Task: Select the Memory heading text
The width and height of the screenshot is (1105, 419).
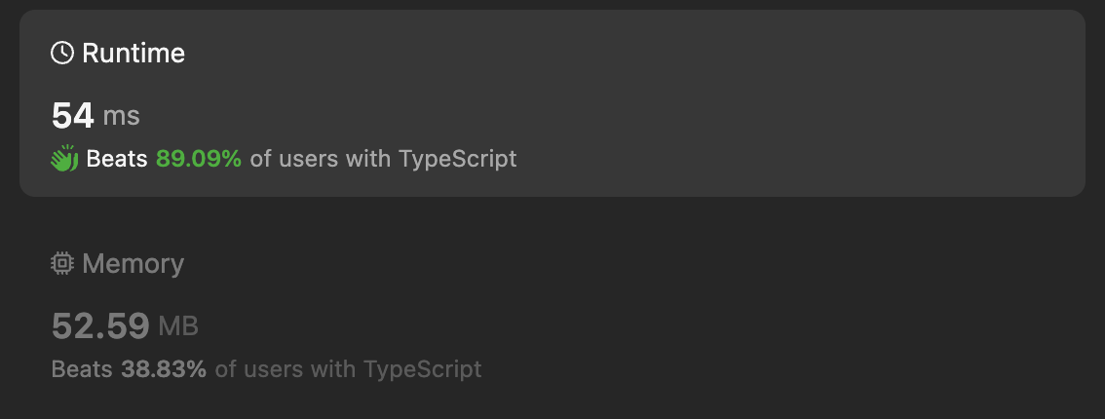Action: [x=133, y=263]
